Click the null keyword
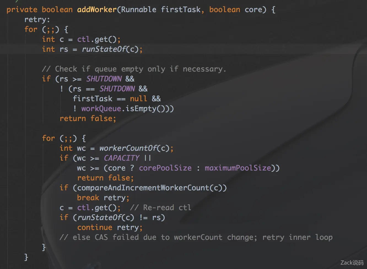Viewport: 367px width, 269px height. [x=138, y=99]
